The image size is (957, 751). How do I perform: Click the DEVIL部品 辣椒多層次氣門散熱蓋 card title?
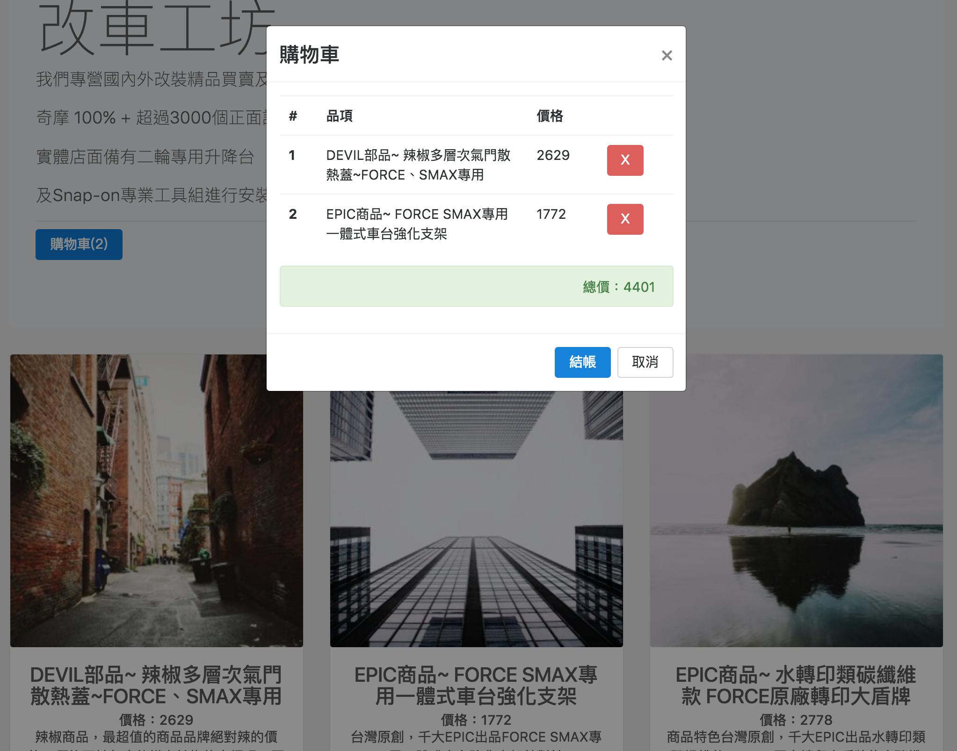coord(156,686)
